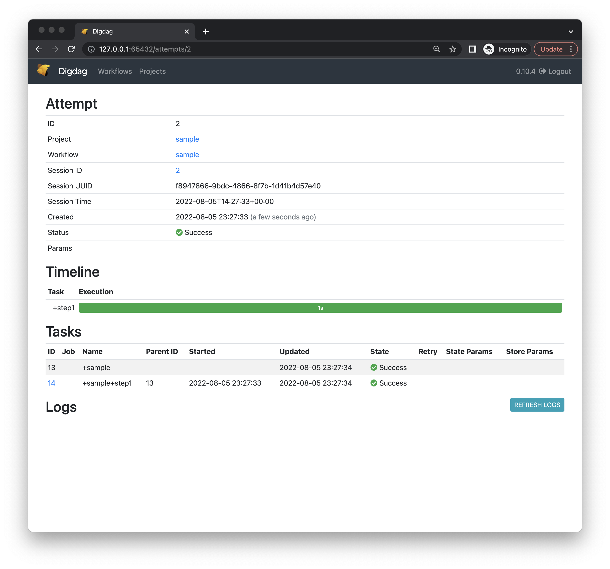Click the Started time of +sample+step1

225,383
